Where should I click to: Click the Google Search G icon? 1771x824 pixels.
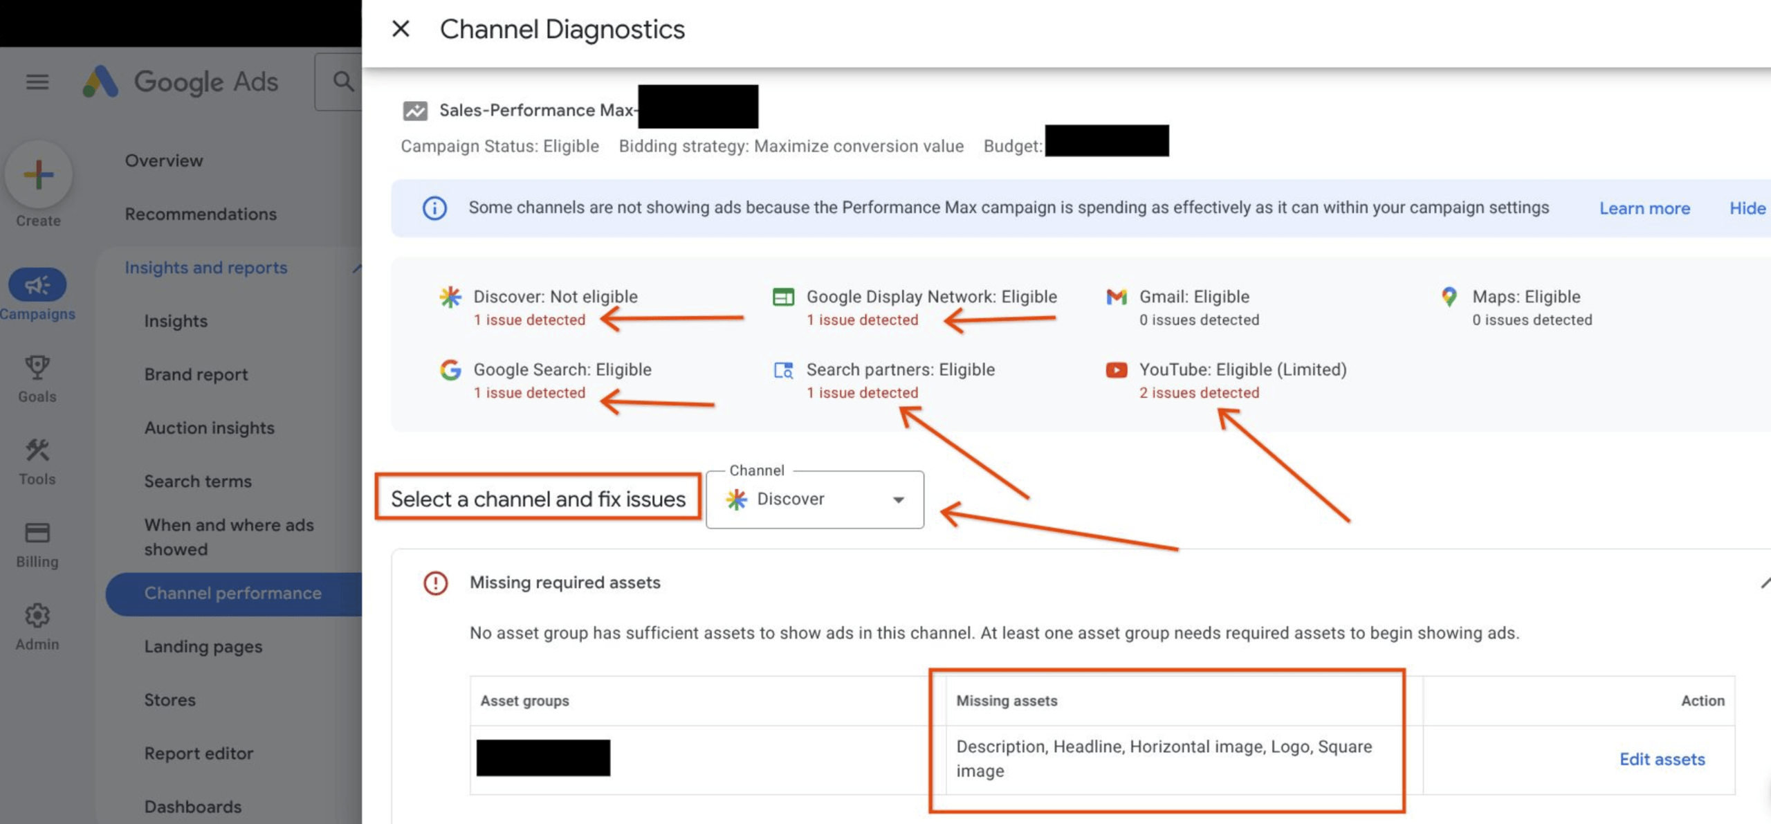click(x=450, y=370)
